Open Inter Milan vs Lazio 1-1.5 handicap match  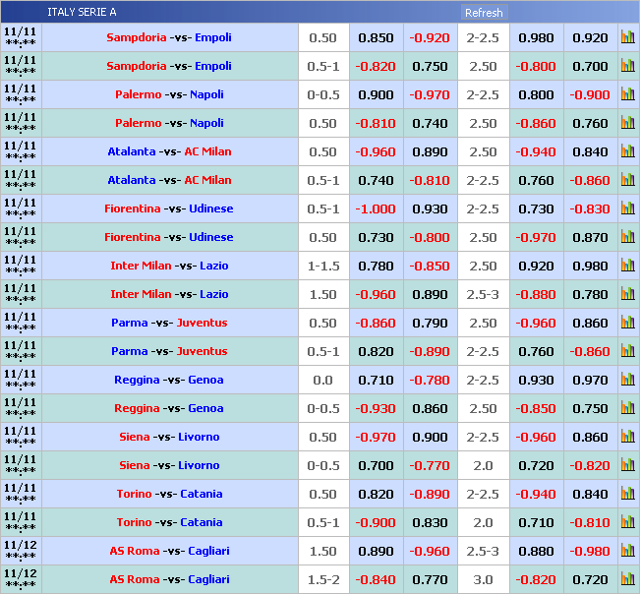coord(169,267)
